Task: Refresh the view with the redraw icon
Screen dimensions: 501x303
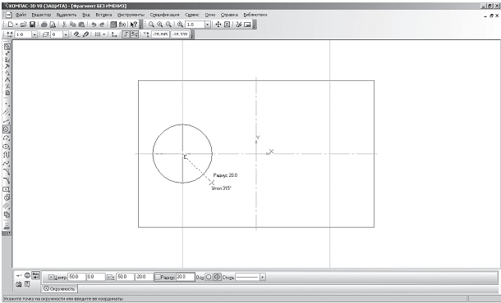Action: pyautogui.click(x=239, y=25)
